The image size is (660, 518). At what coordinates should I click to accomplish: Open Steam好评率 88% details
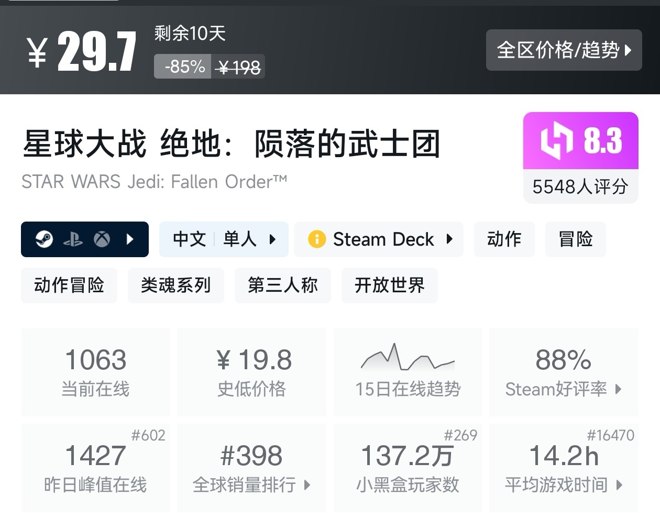564,372
